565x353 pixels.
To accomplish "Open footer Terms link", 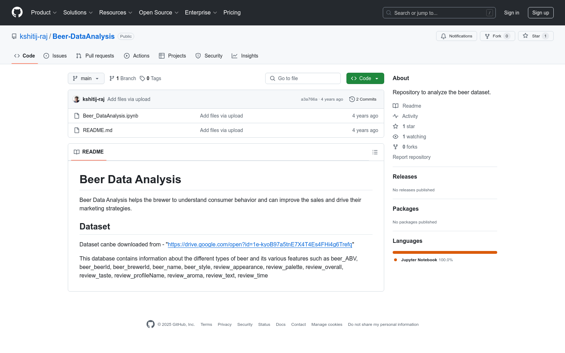I will pos(206,324).
